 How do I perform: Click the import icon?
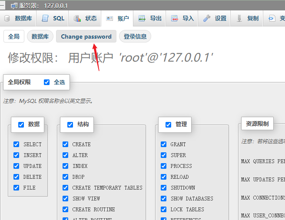tap(174, 18)
